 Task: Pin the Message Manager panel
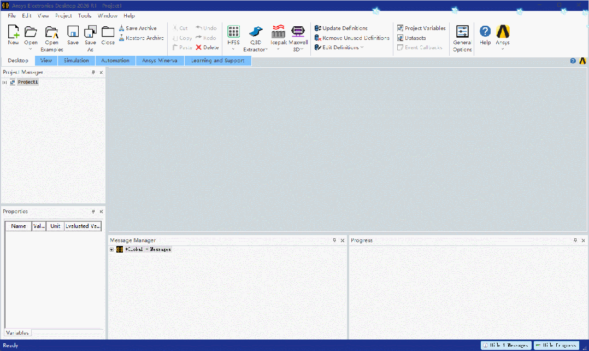click(x=334, y=240)
